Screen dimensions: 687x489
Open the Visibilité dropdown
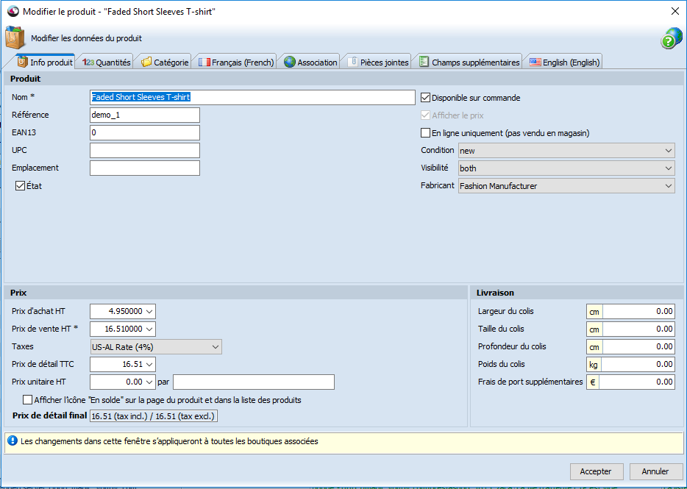point(566,168)
